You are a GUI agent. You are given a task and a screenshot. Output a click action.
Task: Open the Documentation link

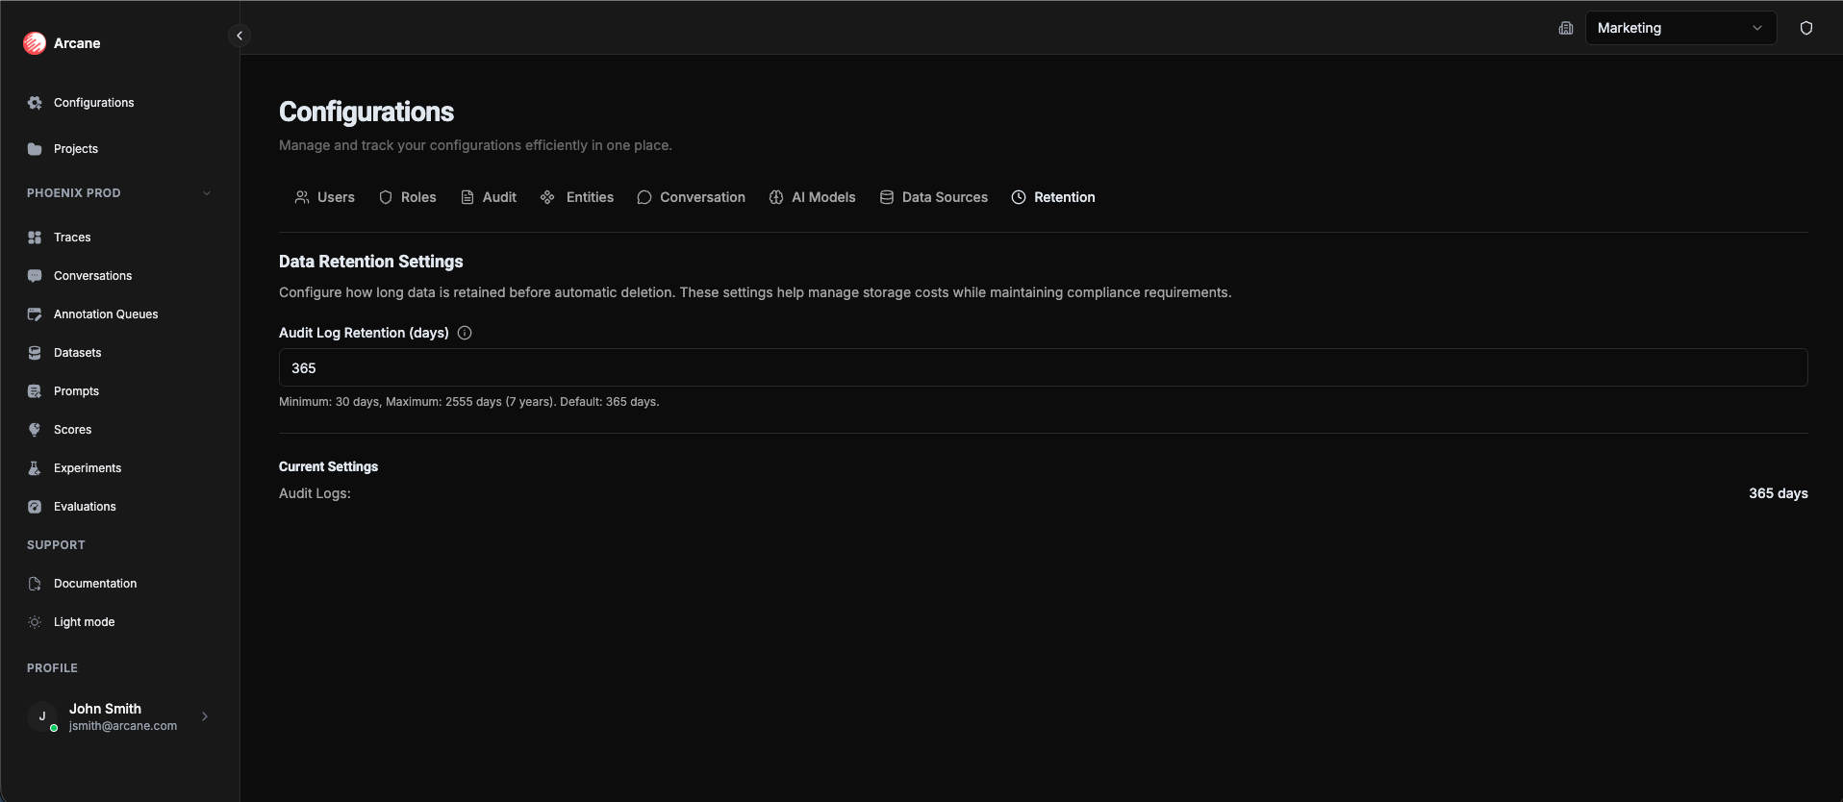pyautogui.click(x=94, y=584)
